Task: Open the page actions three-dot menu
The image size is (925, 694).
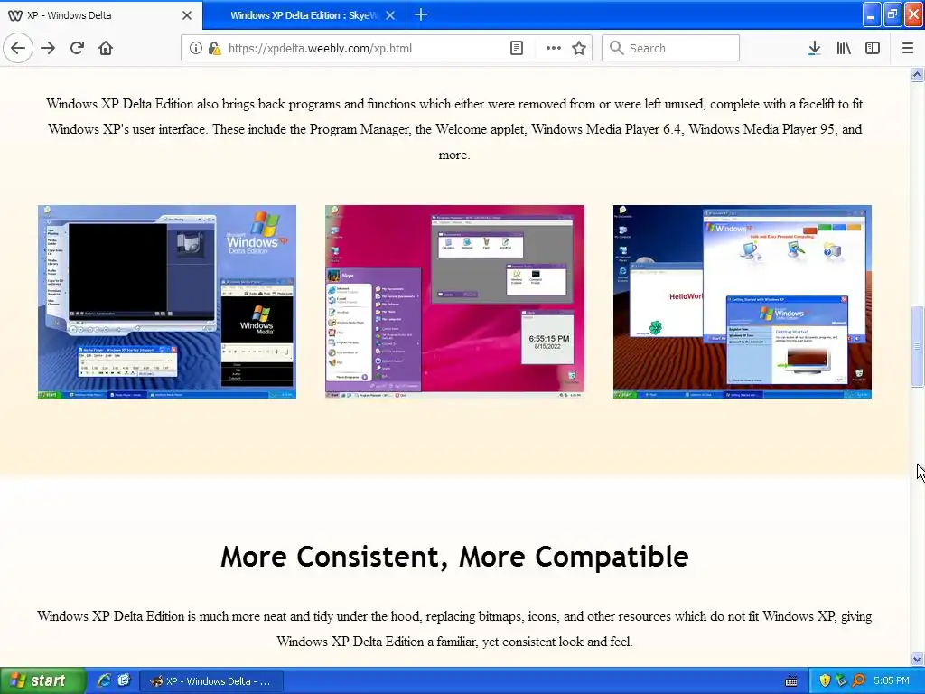Action: click(554, 49)
